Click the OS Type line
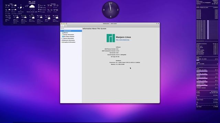The width and height of the screenshot is (220, 123). (115, 57)
